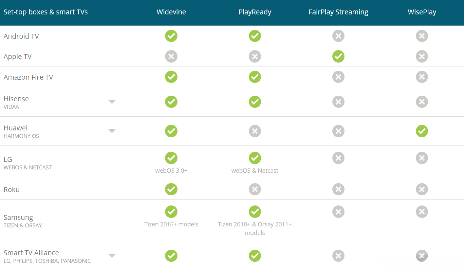The width and height of the screenshot is (464, 270).
Task: Click Widevine checkmark for Android TV
Action: point(171,36)
